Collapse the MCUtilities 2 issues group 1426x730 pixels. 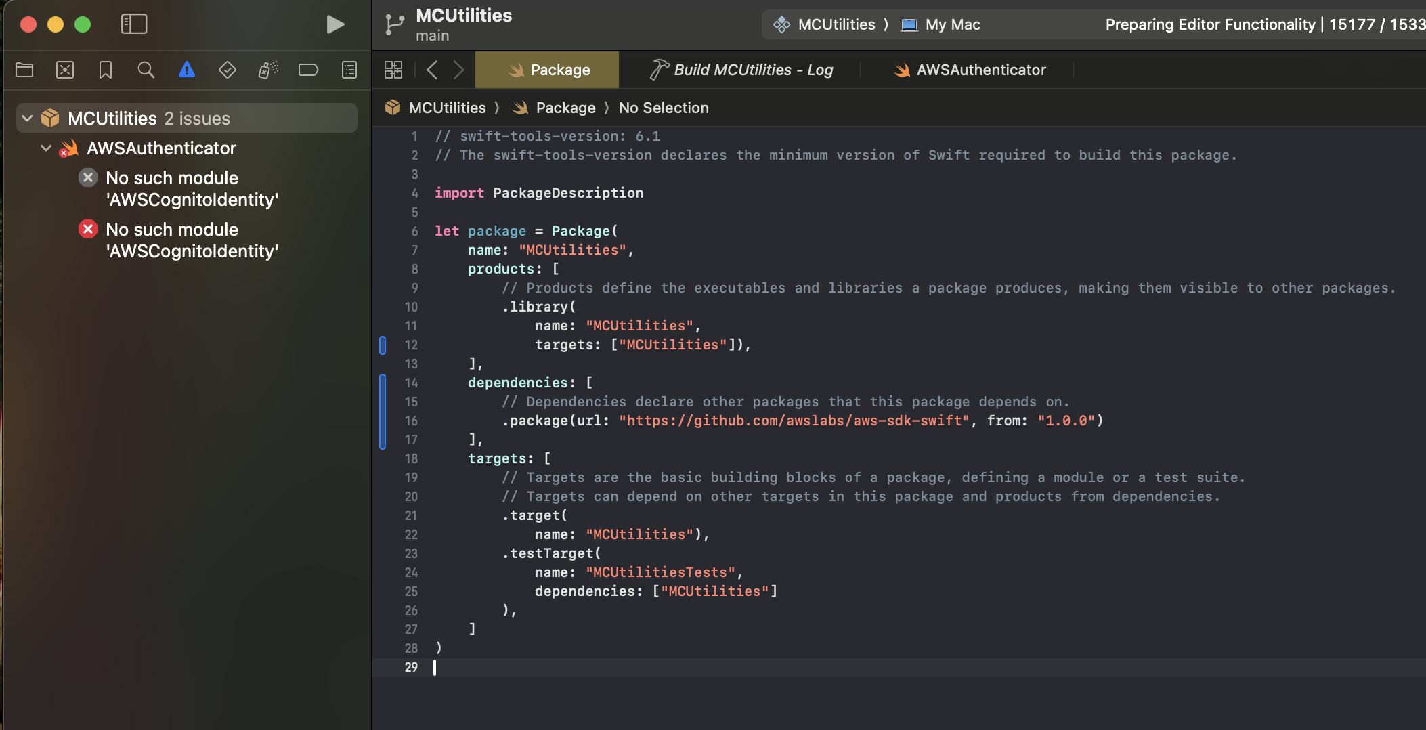27,119
